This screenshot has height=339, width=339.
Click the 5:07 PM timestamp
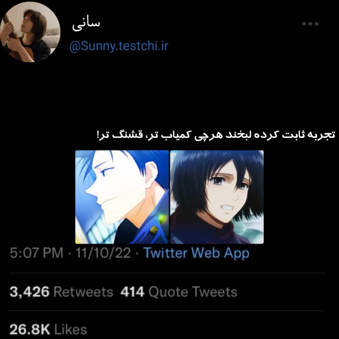(x=37, y=253)
